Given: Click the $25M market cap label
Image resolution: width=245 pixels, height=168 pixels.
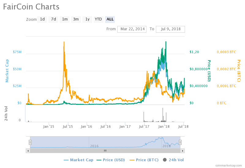Looking at the screenshot, I should pos(17,86).
